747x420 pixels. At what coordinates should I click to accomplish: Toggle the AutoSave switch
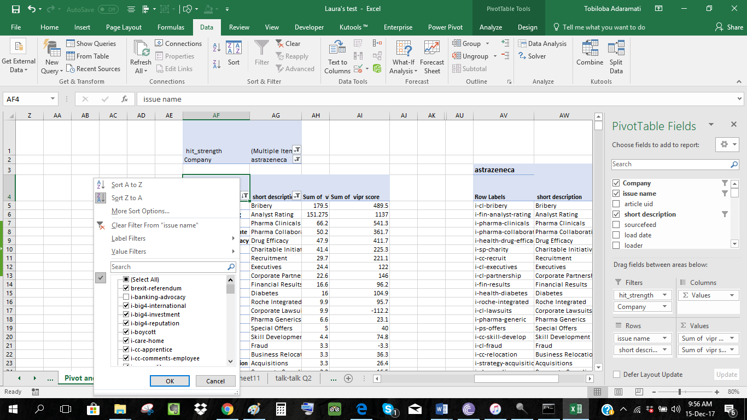[108, 9]
